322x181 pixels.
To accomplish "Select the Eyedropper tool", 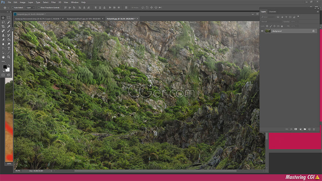I will point(9,26).
